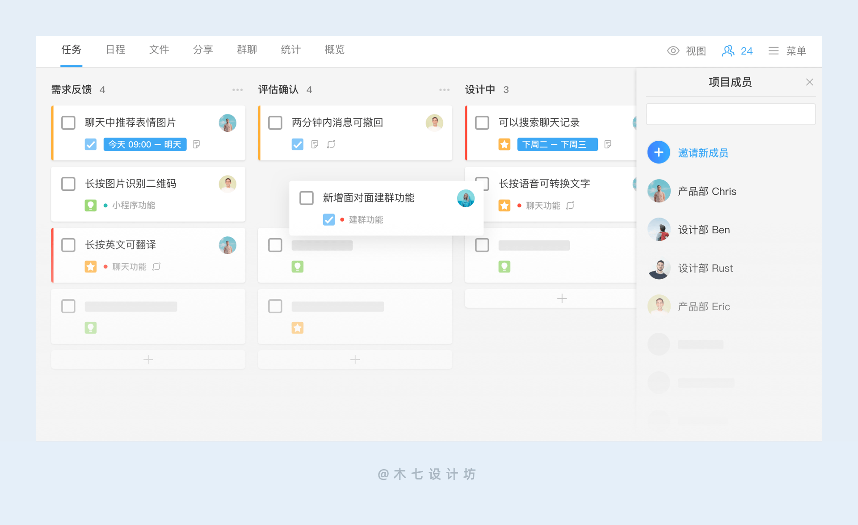This screenshot has width=858, height=525.
Task: Click the members icon showing 24
Action: click(728, 51)
